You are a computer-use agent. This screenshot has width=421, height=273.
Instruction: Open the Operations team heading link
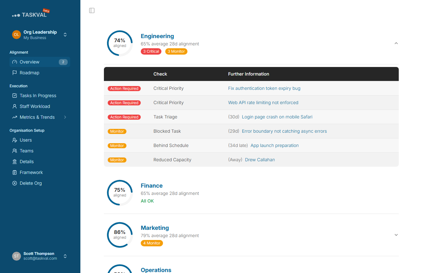click(x=156, y=270)
